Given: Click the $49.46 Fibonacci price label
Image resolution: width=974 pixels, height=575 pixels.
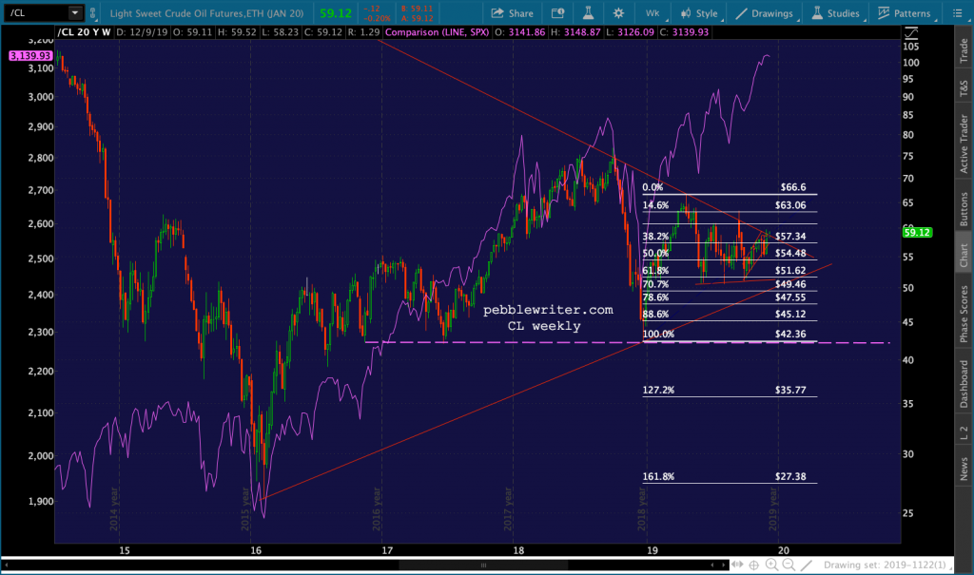Looking at the screenshot, I should point(790,284).
